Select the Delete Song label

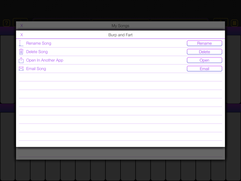pos(37,52)
